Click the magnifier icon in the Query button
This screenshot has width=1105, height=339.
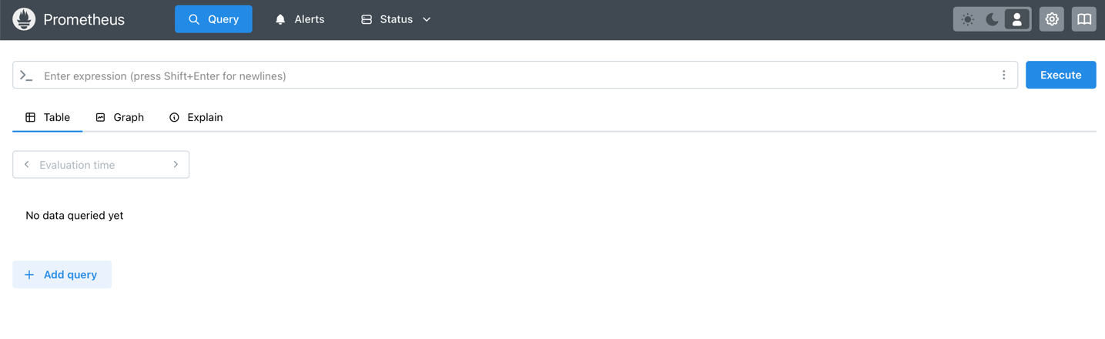(x=194, y=19)
